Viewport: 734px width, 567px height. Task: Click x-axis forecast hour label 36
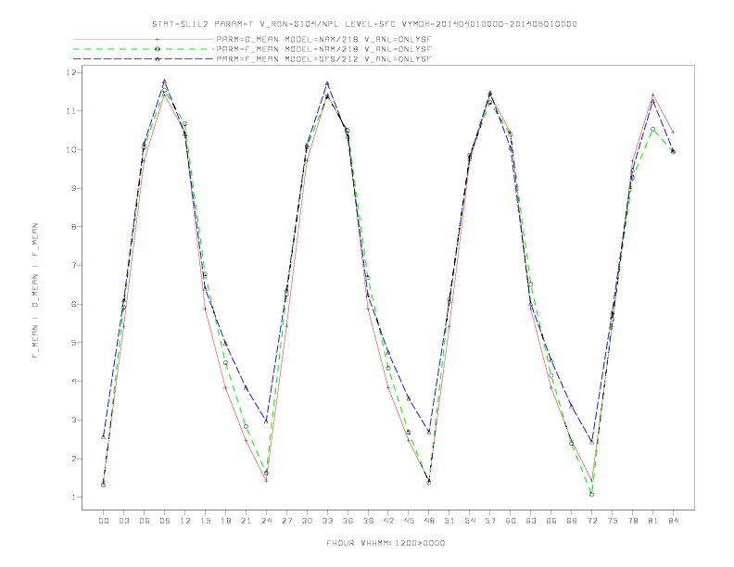[348, 521]
